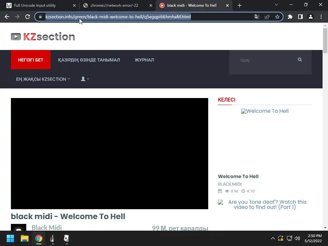
Task: Reload the current page
Action: (x=28, y=17)
